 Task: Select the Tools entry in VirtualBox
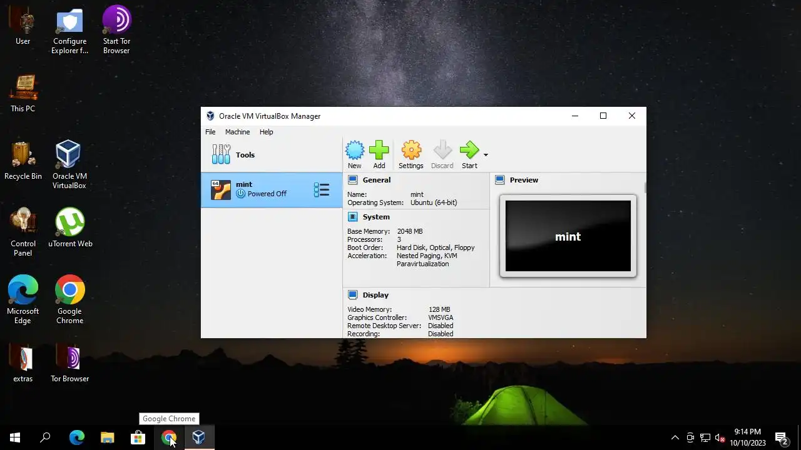tap(272, 155)
